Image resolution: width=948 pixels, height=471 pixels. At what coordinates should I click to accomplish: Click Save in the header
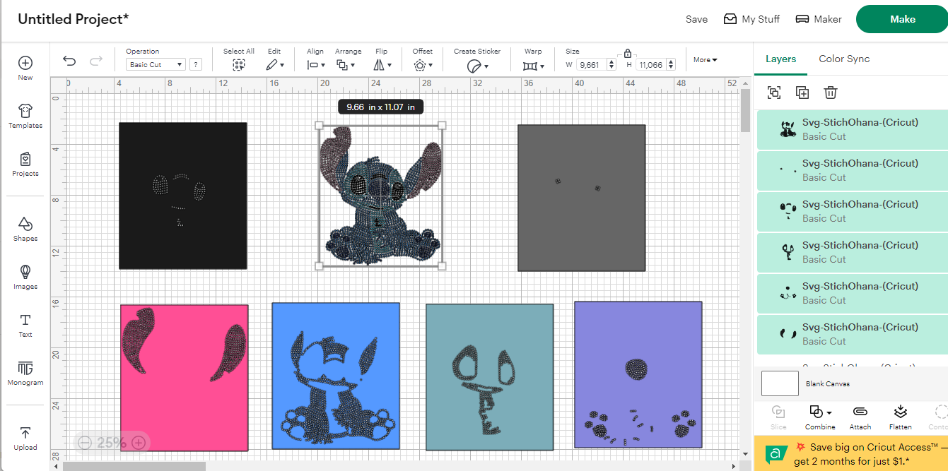pyautogui.click(x=696, y=20)
